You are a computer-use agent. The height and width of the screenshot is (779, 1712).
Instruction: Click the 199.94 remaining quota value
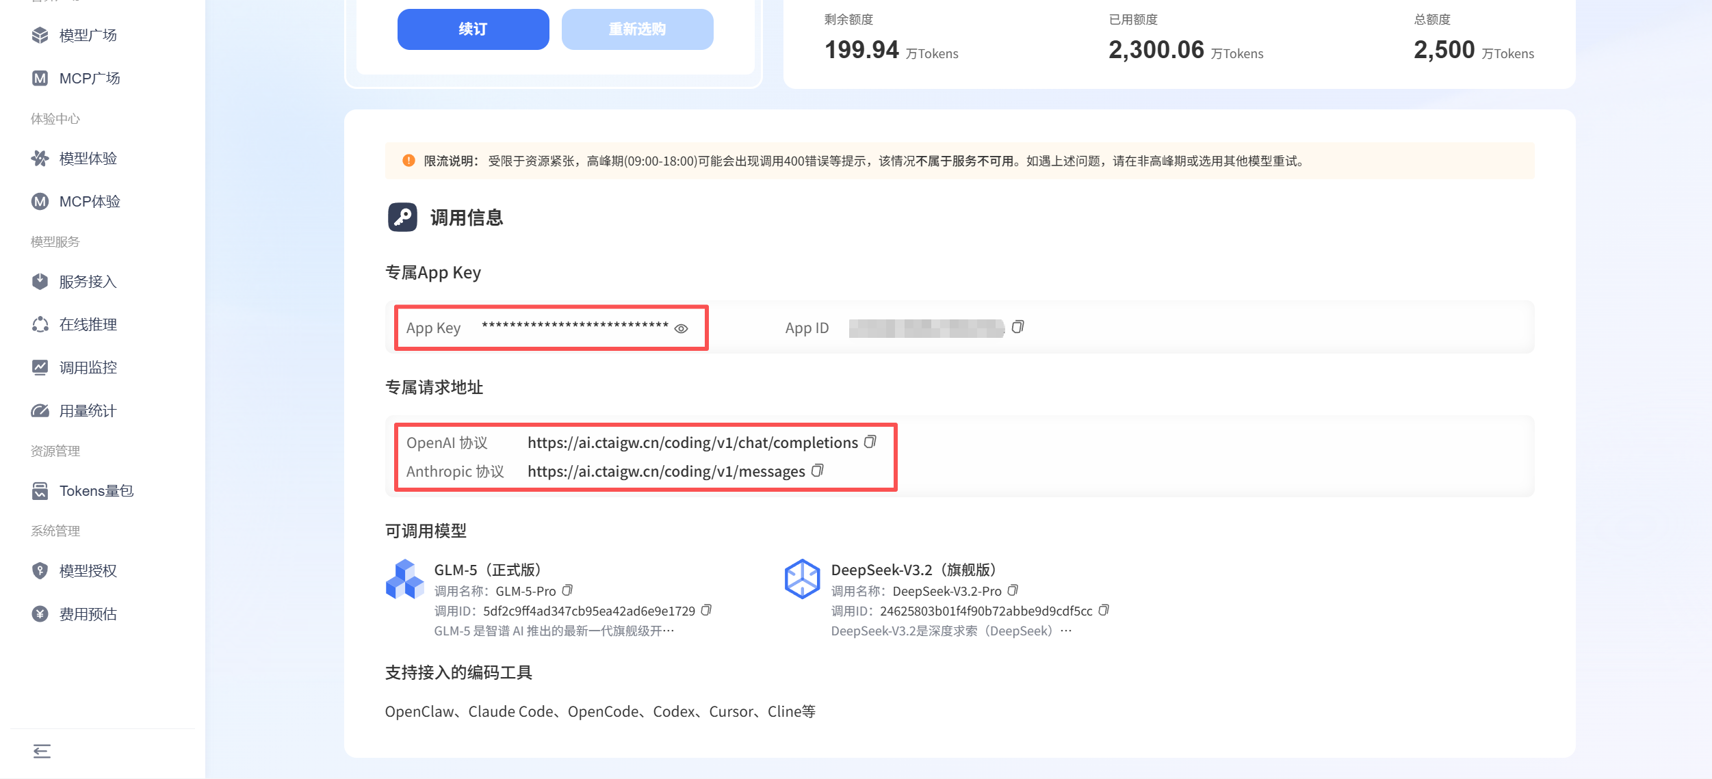(861, 49)
